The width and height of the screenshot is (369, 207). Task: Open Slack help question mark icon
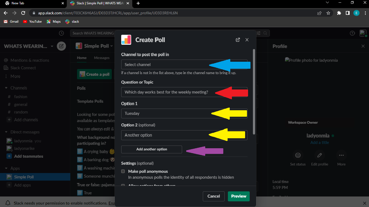pos(352,33)
